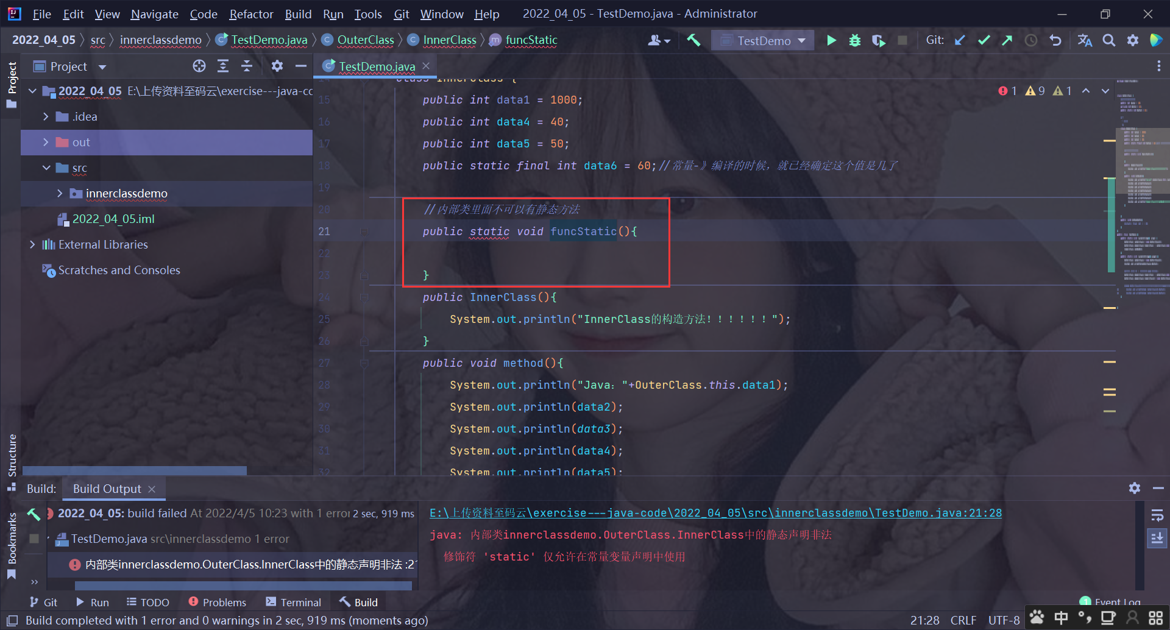This screenshot has height=630, width=1170.
Task: Open Bookmarks side panel
Action: tap(12, 545)
